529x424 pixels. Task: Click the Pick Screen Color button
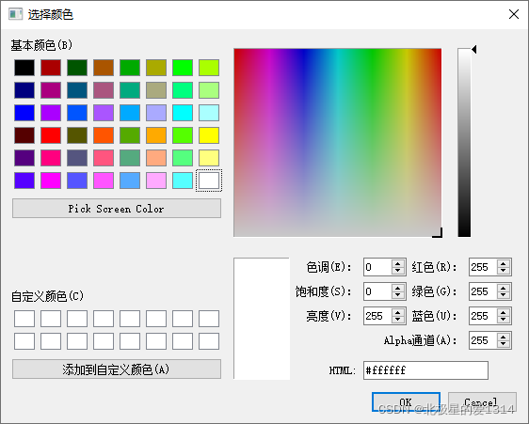tap(117, 209)
